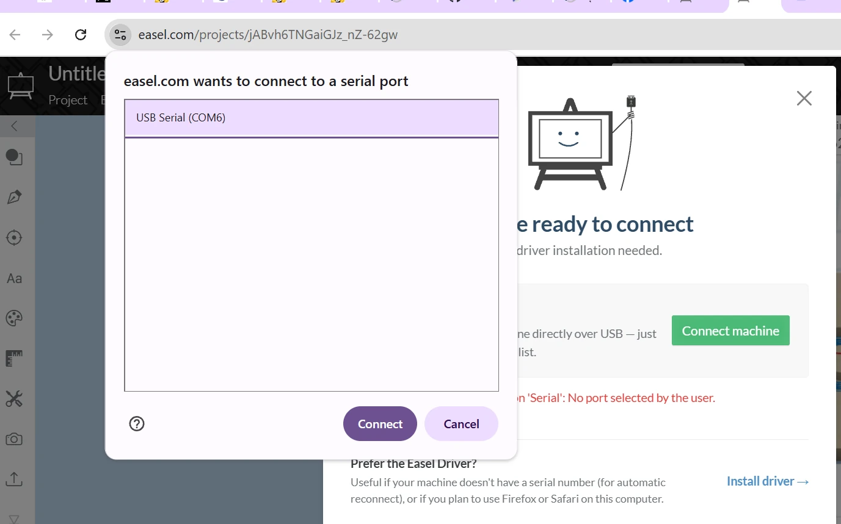Image resolution: width=841 pixels, height=524 pixels.
Task: Open the palette icon tool
Action: click(14, 318)
